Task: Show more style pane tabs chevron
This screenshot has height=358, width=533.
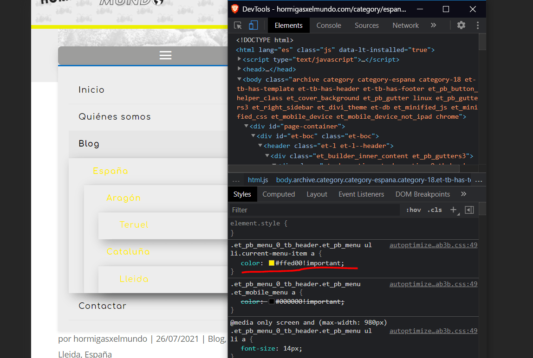Action: coord(464,194)
